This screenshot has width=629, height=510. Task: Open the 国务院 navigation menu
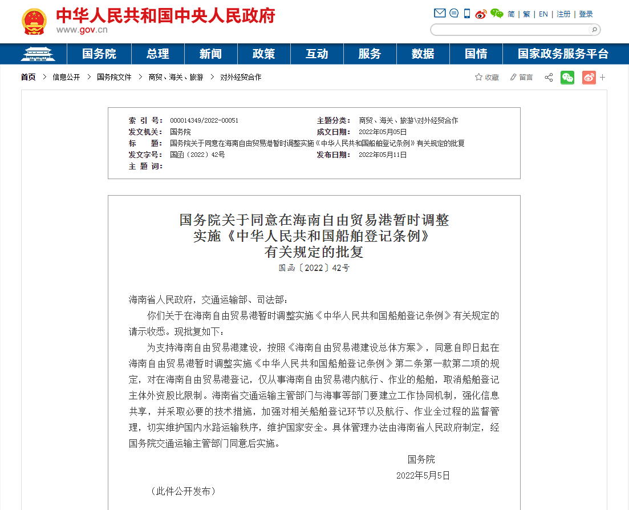99,54
